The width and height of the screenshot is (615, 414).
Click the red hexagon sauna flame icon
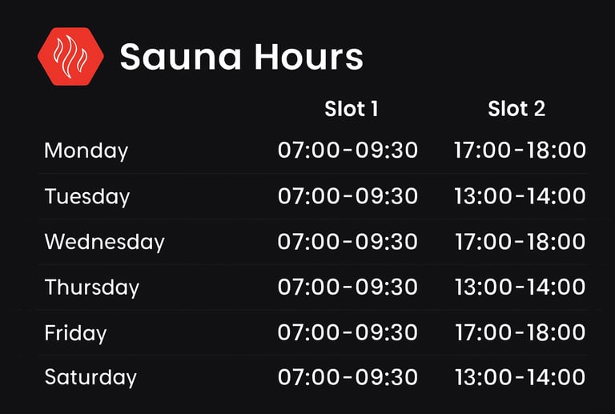pyautogui.click(x=70, y=56)
